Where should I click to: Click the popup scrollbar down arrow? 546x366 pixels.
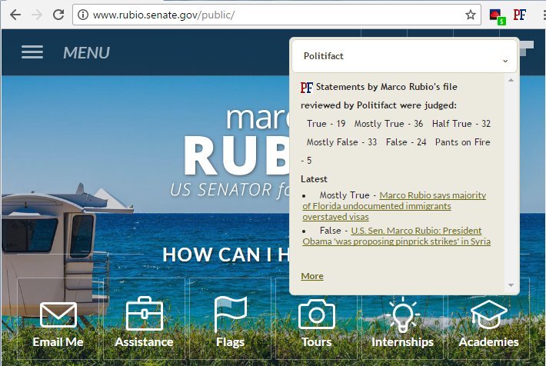[511, 284]
